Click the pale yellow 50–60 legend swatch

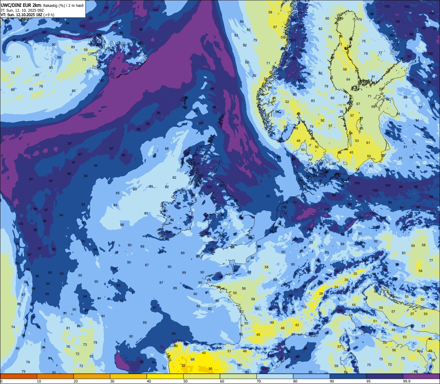point(201,376)
